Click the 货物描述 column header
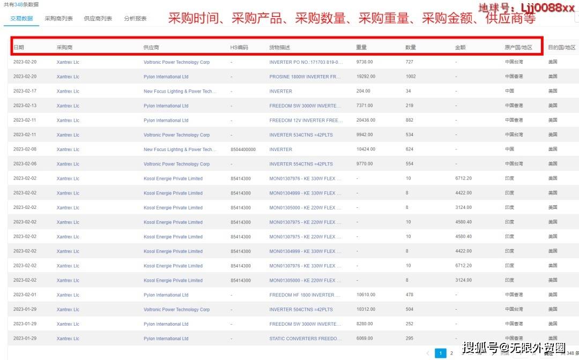The width and height of the screenshot is (579, 360). coord(279,47)
